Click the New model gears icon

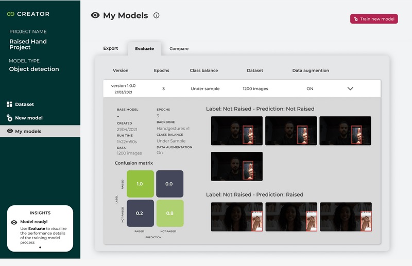[9, 118]
